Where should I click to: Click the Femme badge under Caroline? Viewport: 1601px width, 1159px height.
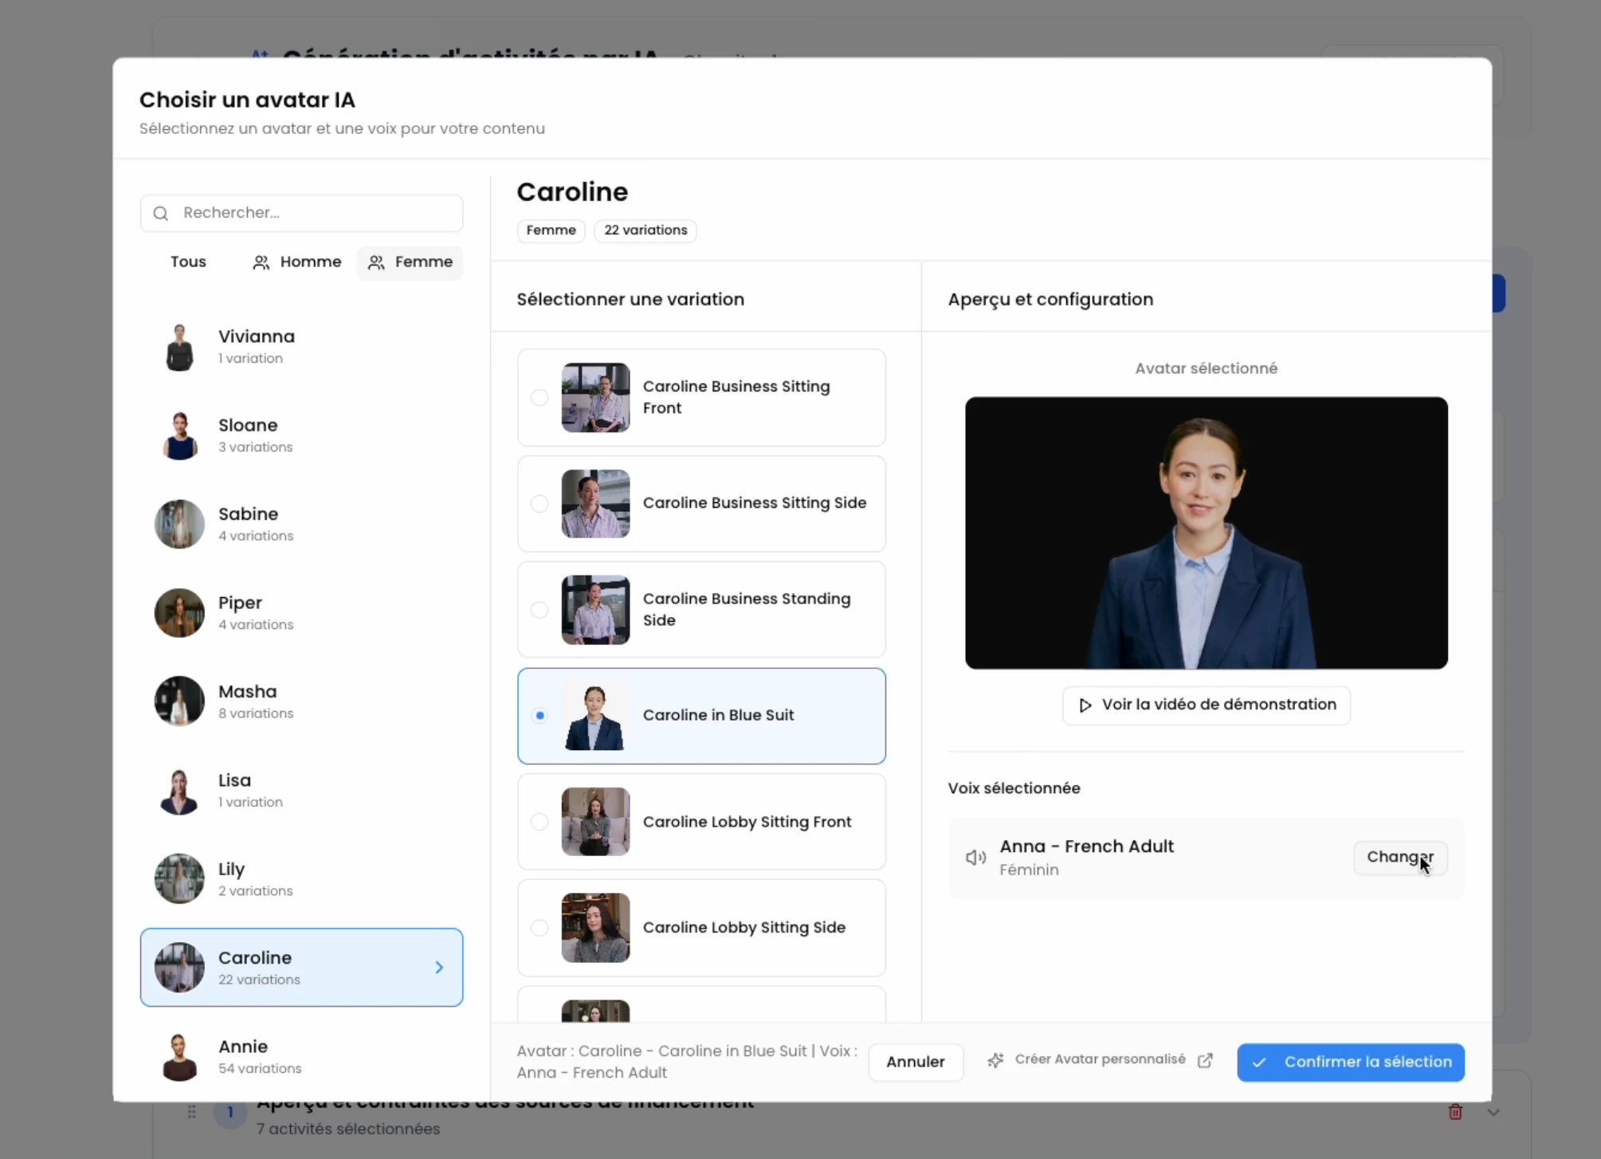[551, 230]
